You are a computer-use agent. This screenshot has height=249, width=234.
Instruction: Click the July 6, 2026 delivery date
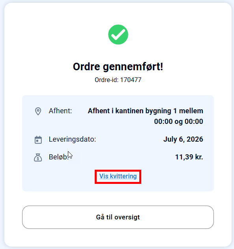coord(183,139)
